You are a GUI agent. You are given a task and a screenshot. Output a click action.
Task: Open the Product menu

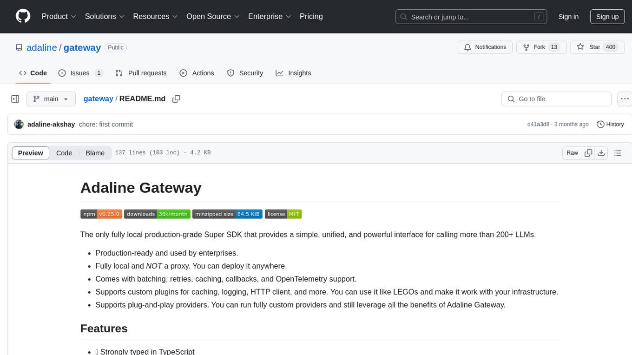pos(59,16)
